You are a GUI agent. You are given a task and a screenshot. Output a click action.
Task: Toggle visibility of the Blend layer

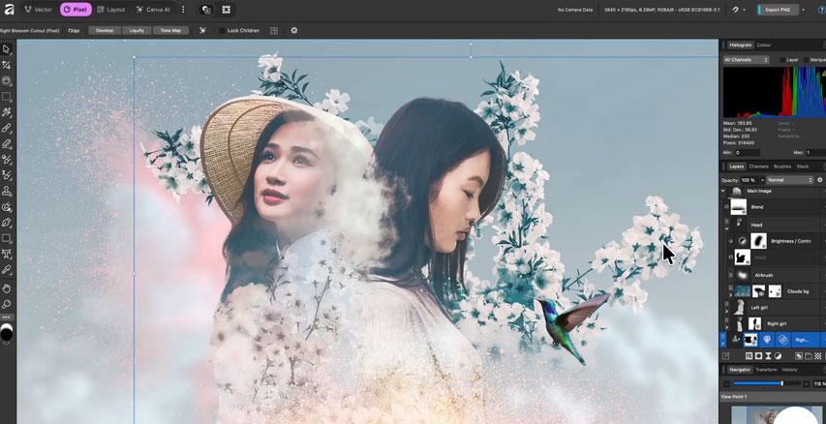coord(726,207)
